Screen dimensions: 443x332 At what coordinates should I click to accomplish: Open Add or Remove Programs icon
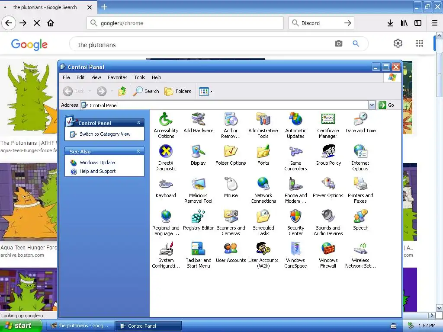231,125
